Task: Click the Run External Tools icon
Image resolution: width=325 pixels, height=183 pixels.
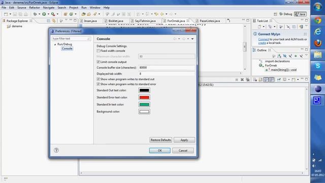Action: click(53, 14)
